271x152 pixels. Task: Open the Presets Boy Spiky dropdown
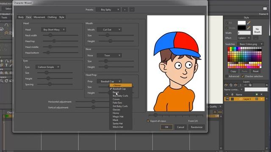point(108,10)
